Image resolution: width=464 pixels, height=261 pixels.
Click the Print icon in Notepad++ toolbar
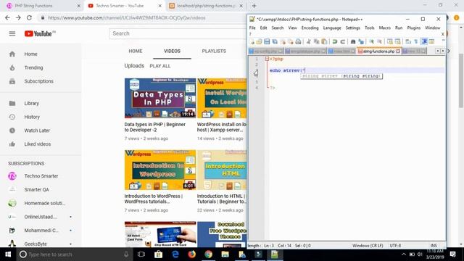[298, 41]
